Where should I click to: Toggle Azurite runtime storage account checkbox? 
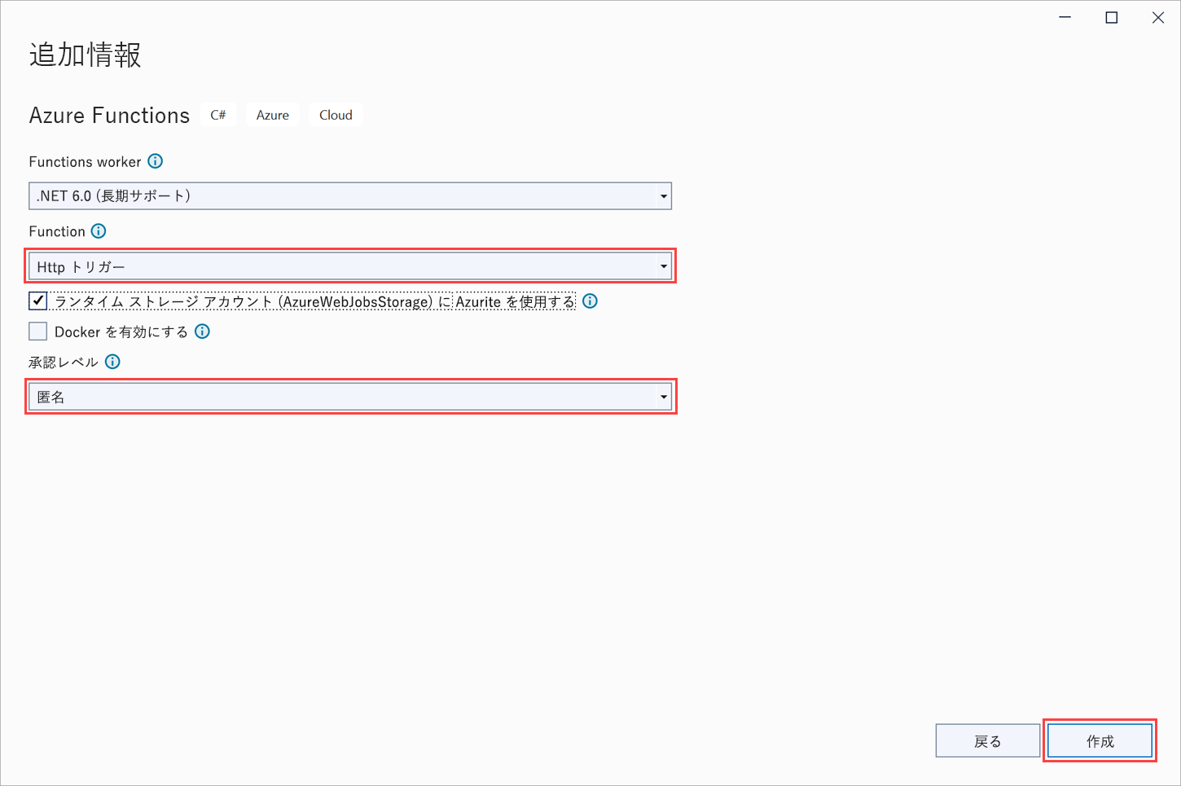point(38,301)
